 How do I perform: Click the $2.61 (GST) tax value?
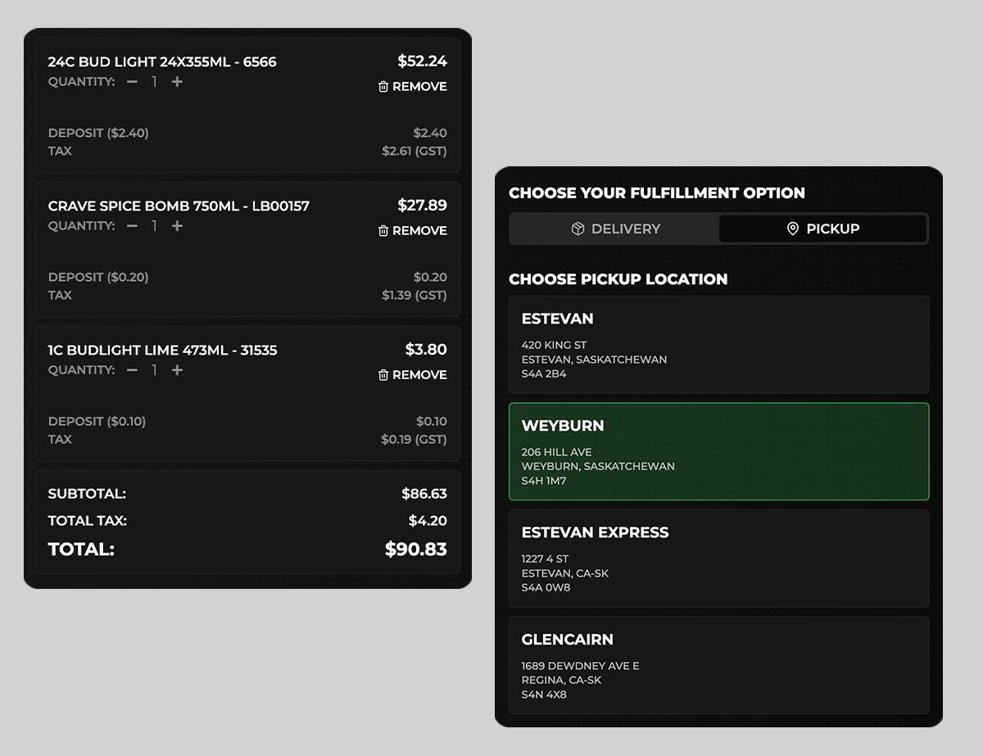coord(414,151)
